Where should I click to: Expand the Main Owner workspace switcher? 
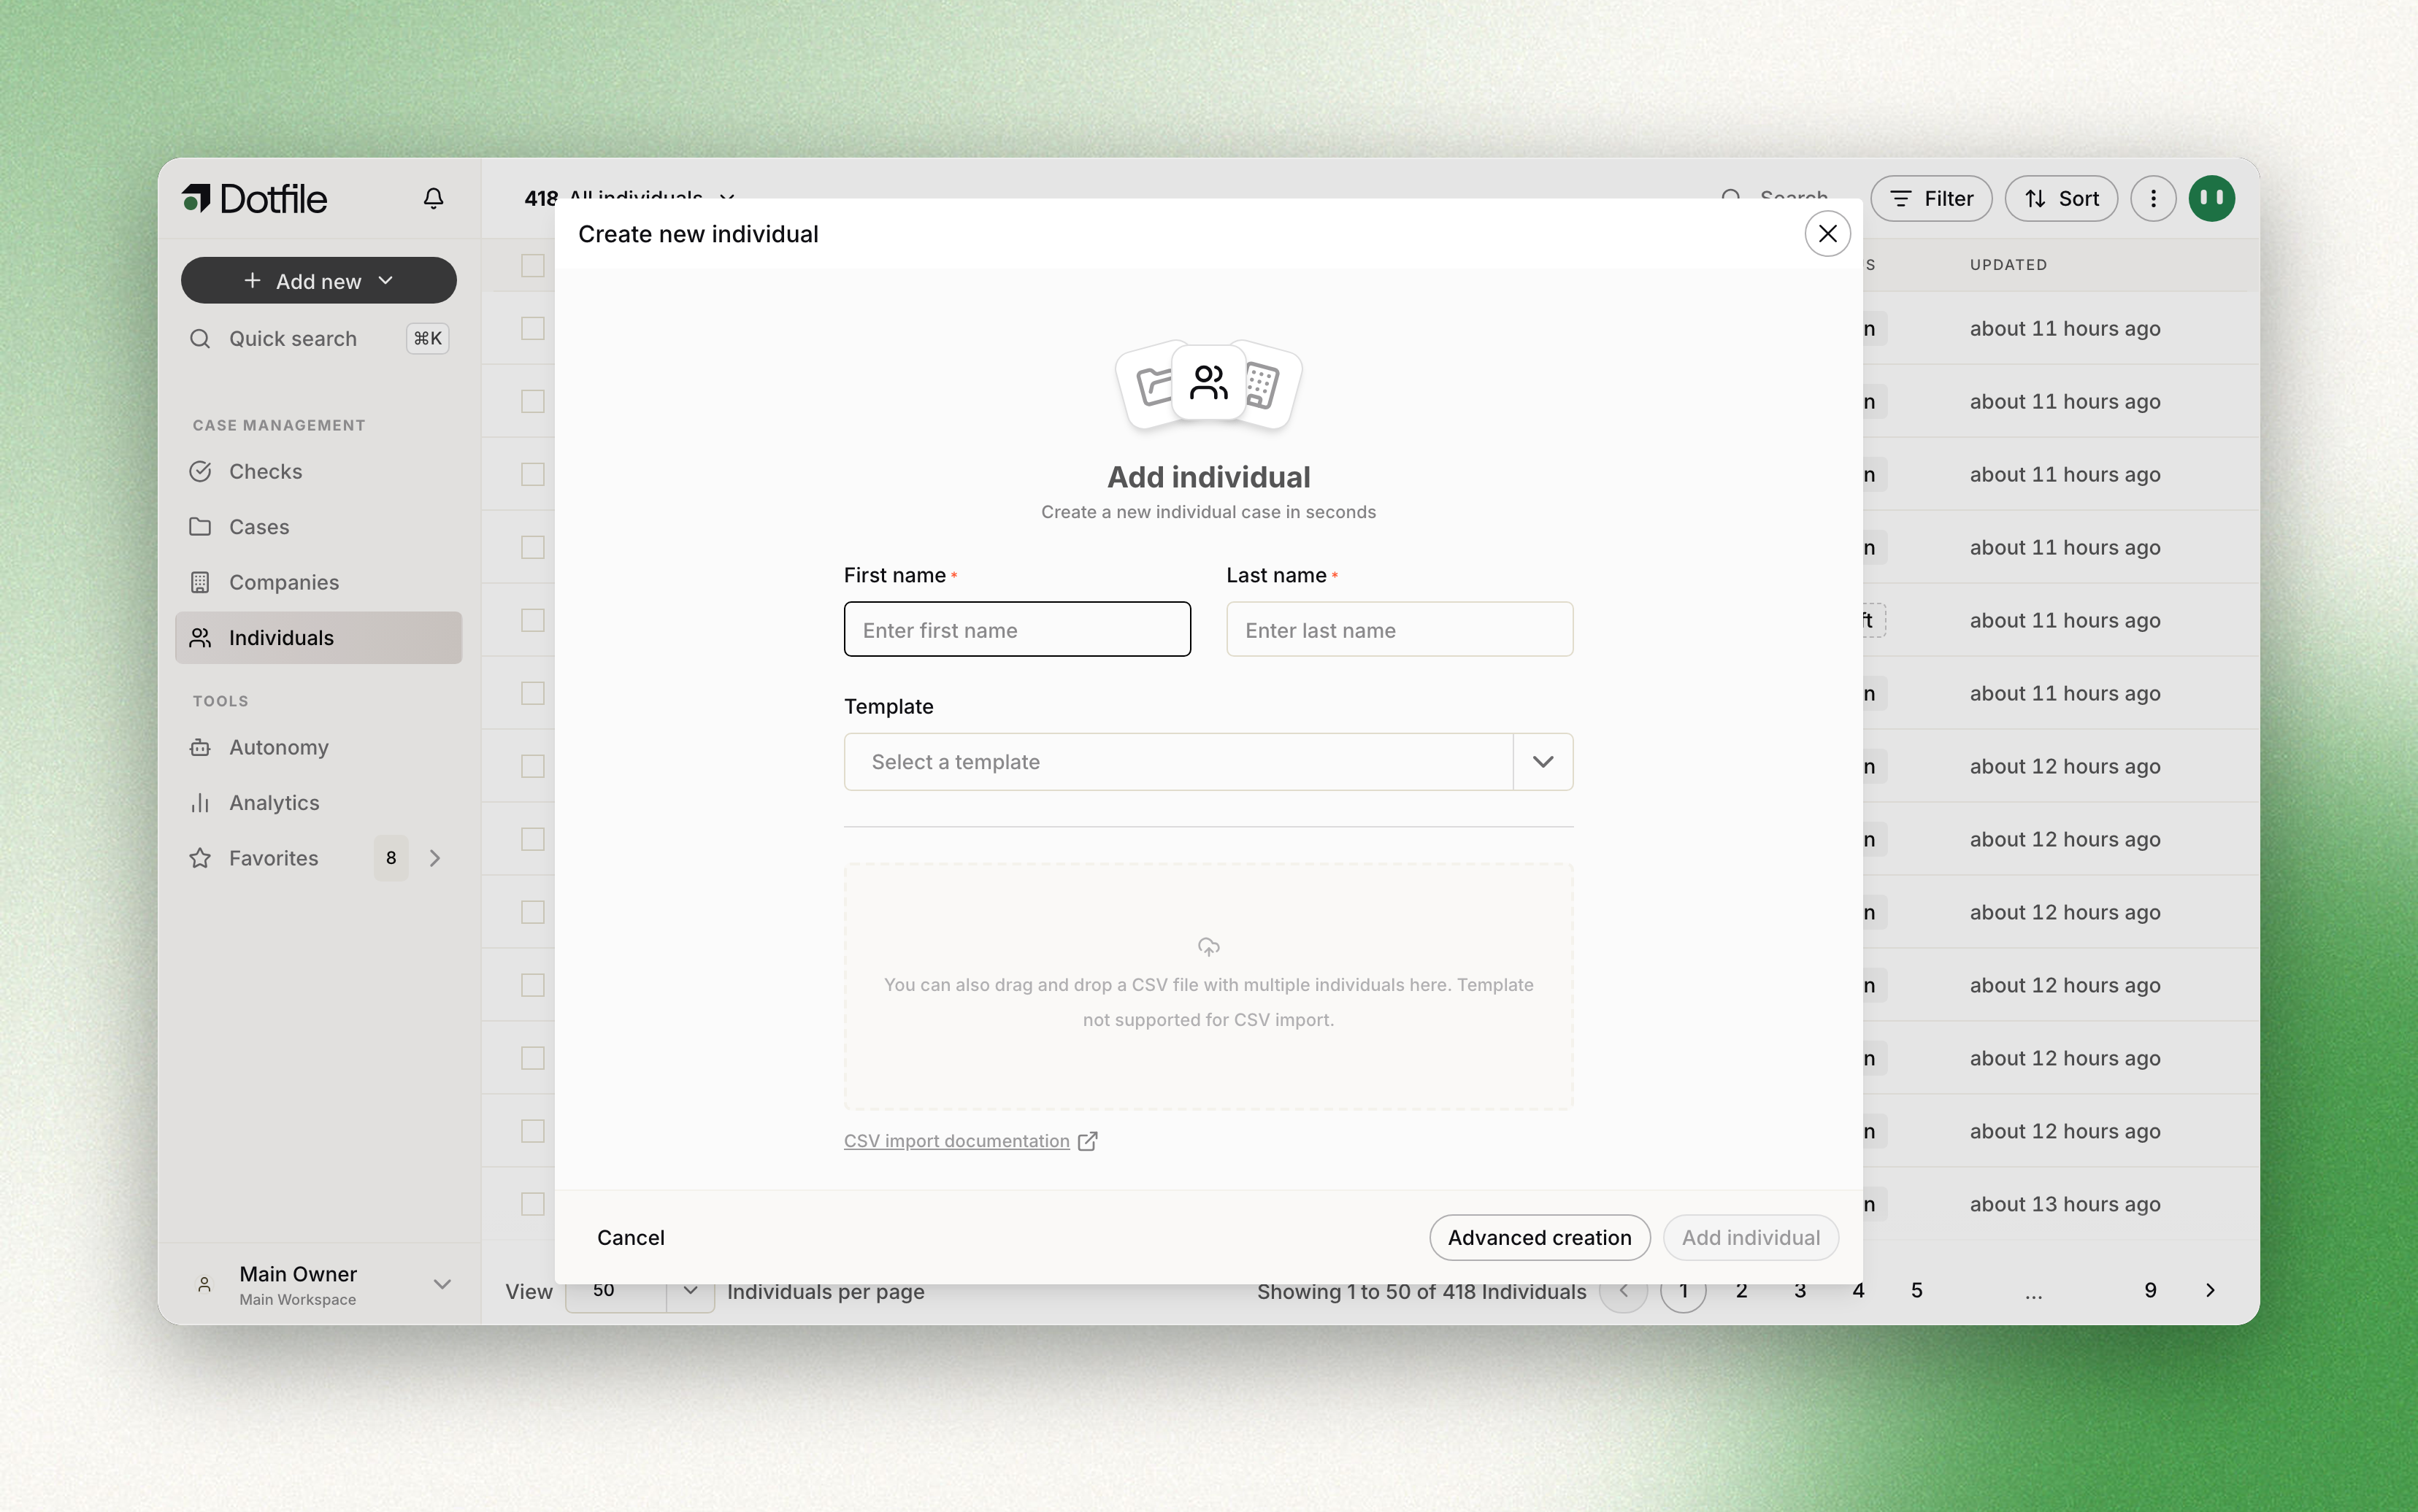click(x=441, y=1284)
